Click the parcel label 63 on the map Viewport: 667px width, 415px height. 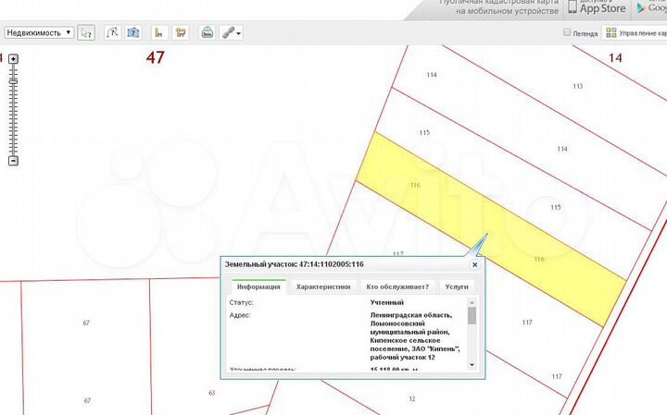coord(212,393)
